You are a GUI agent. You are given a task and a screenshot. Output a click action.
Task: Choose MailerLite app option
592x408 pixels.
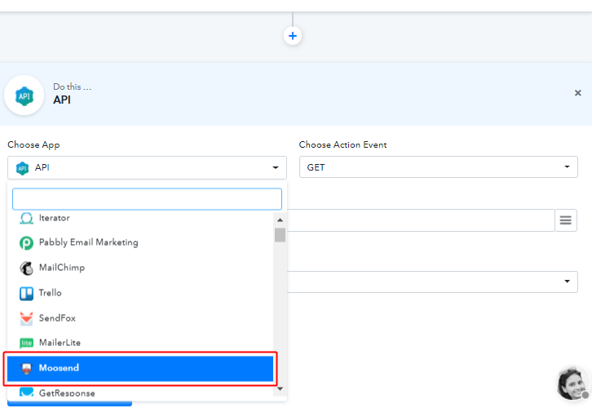pos(140,343)
